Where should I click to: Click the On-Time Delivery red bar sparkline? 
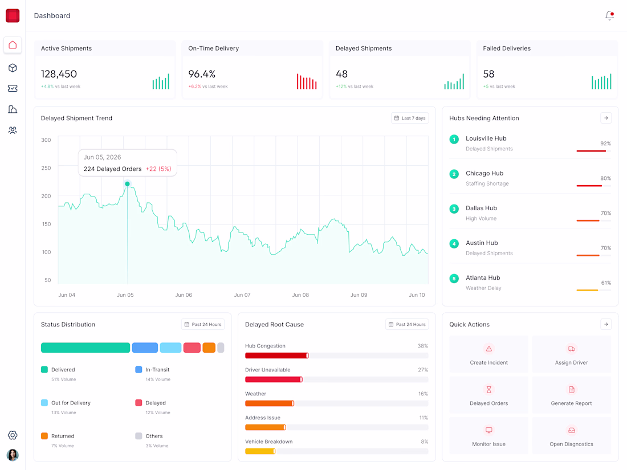(307, 81)
